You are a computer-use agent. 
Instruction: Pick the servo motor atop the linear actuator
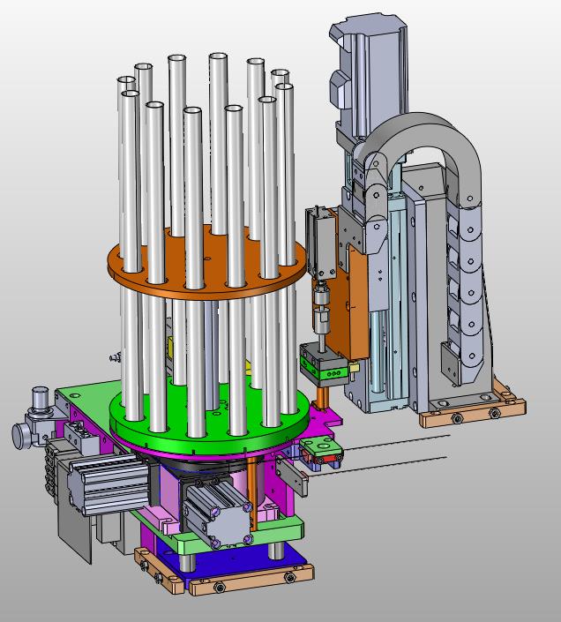(x=369, y=75)
